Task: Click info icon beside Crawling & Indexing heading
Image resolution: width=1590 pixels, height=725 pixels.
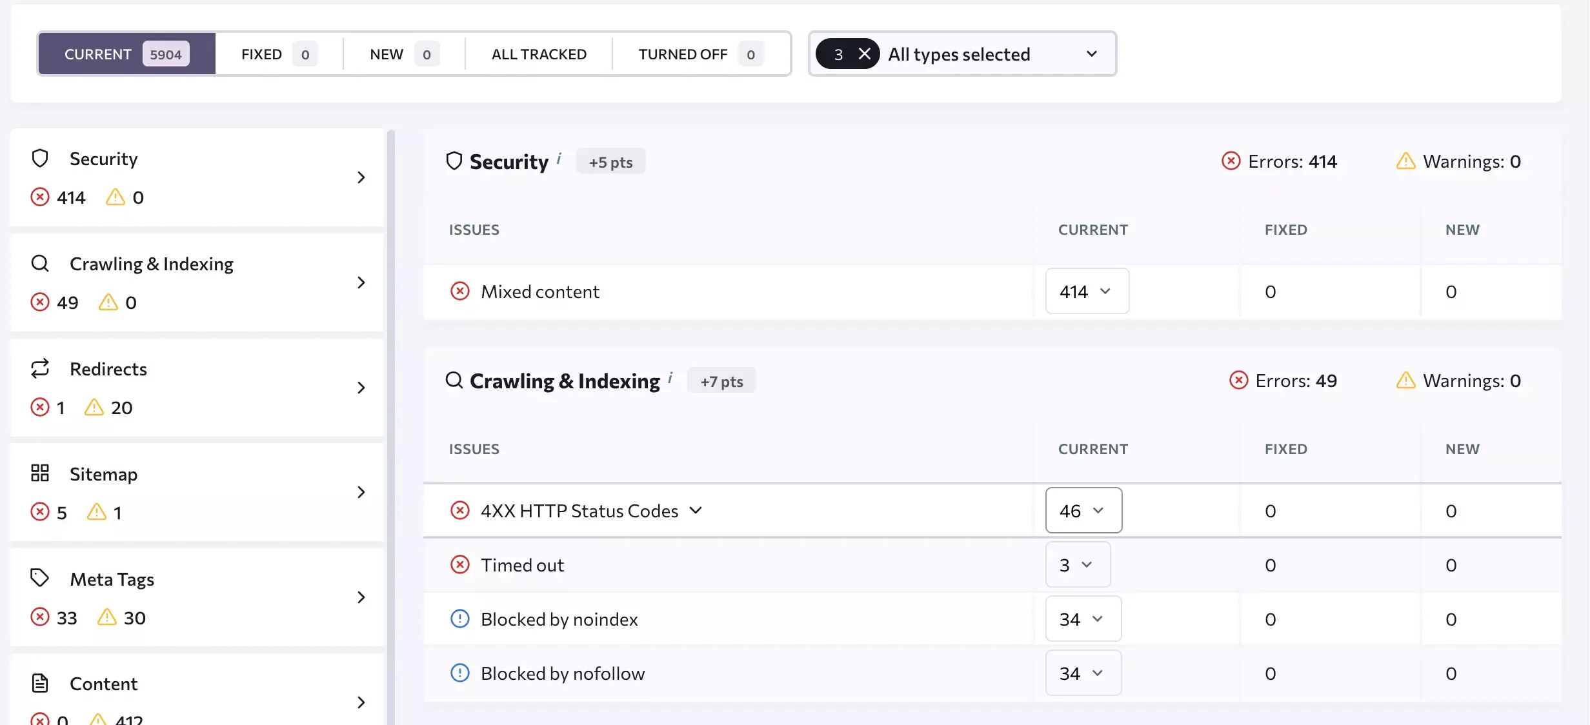Action: [670, 377]
